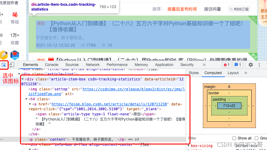Click the view count 7789 eye icon

click(83, 45)
